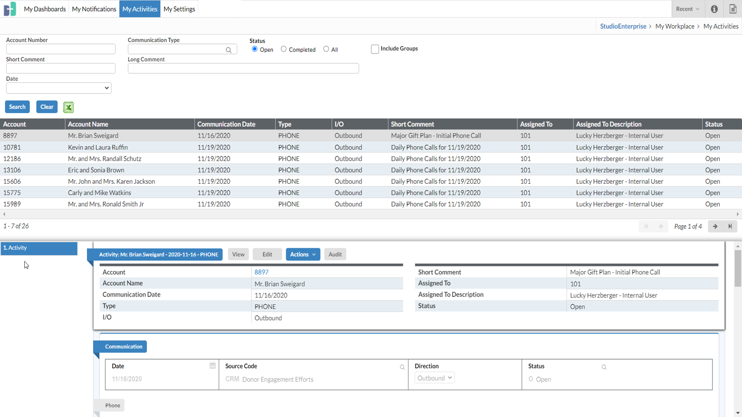The width and height of the screenshot is (742, 417).
Task: Click the Search button
Action: pos(17,107)
